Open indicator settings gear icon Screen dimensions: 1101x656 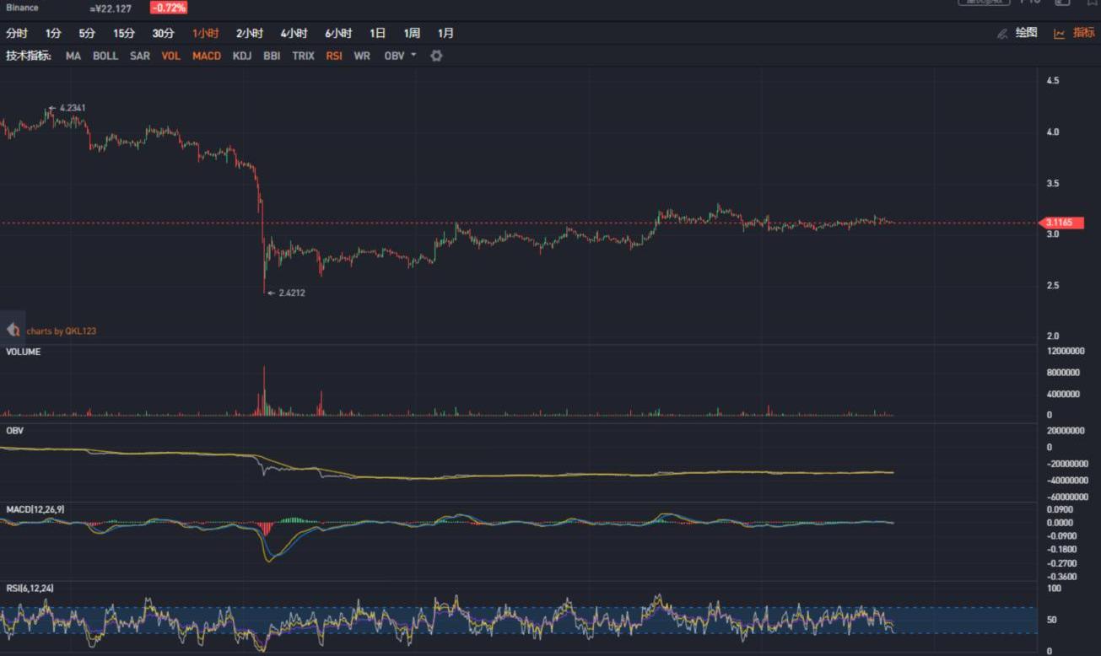point(436,56)
